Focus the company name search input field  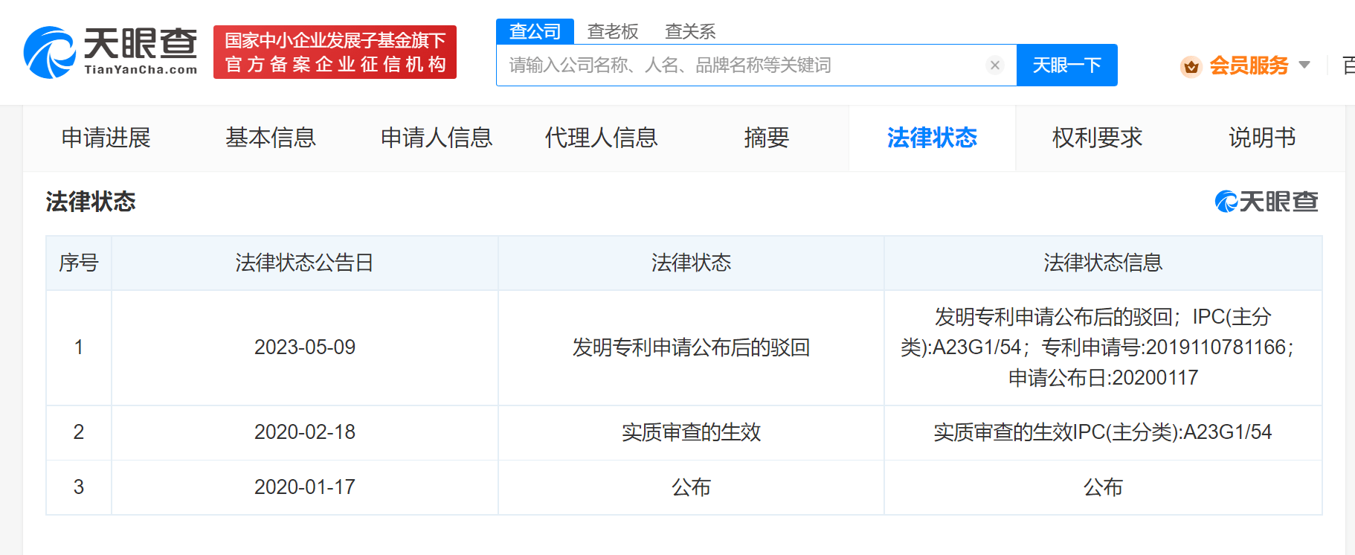tap(744, 65)
